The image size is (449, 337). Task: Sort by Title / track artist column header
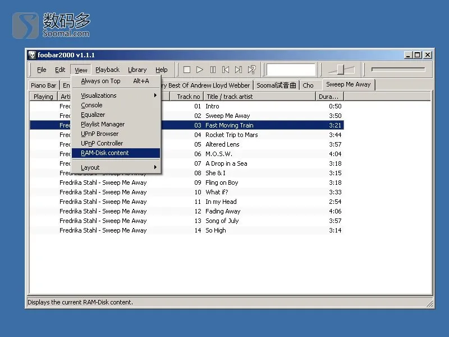click(259, 97)
